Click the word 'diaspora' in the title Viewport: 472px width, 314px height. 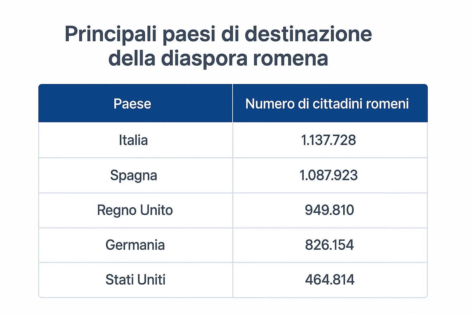coord(204,58)
